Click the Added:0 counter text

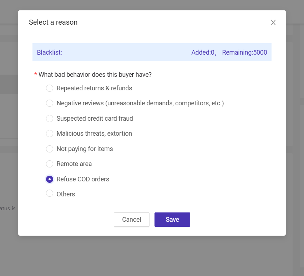tap(202, 52)
